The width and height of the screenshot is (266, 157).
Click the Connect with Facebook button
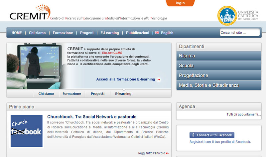click(212, 135)
